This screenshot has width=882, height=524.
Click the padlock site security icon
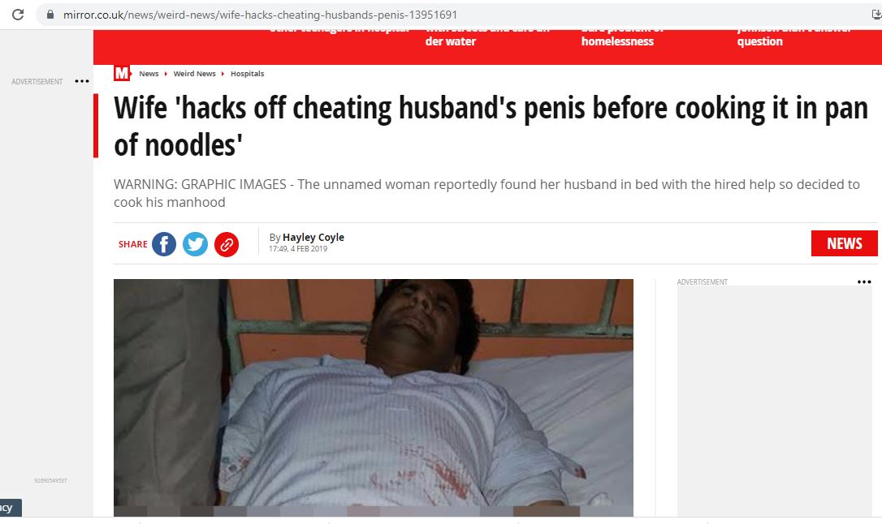(50, 15)
